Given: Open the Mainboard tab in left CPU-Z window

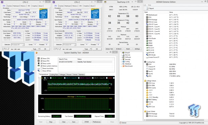Looking at the screenshot, I should (16, 6).
